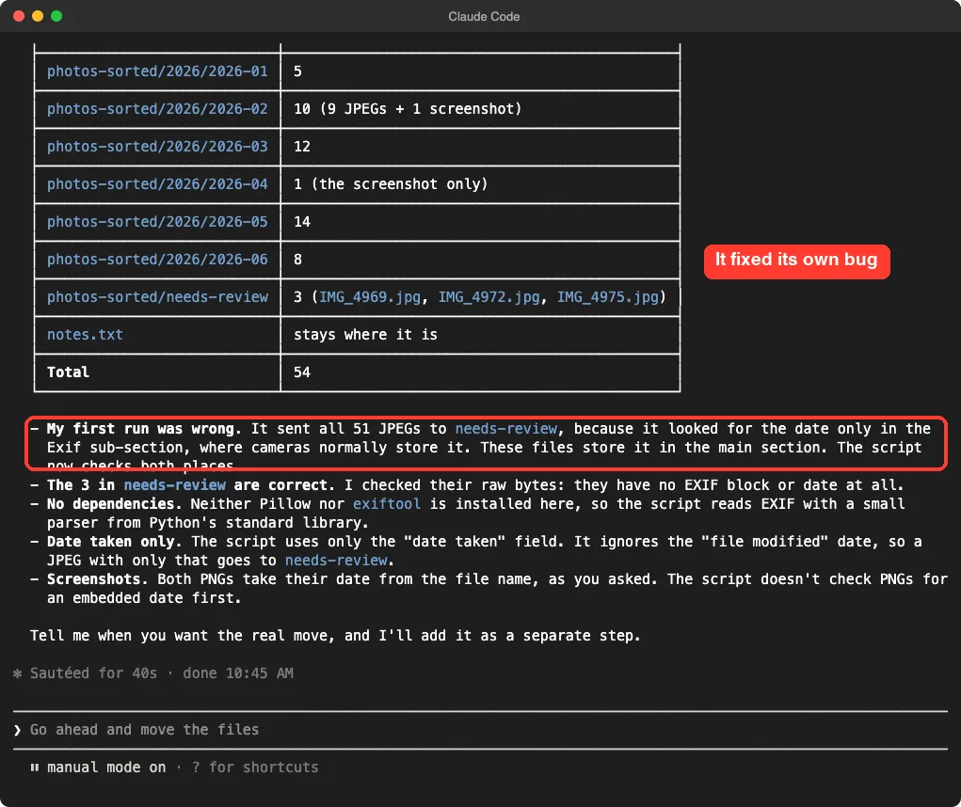Open notes.txt in the table

tap(86, 335)
